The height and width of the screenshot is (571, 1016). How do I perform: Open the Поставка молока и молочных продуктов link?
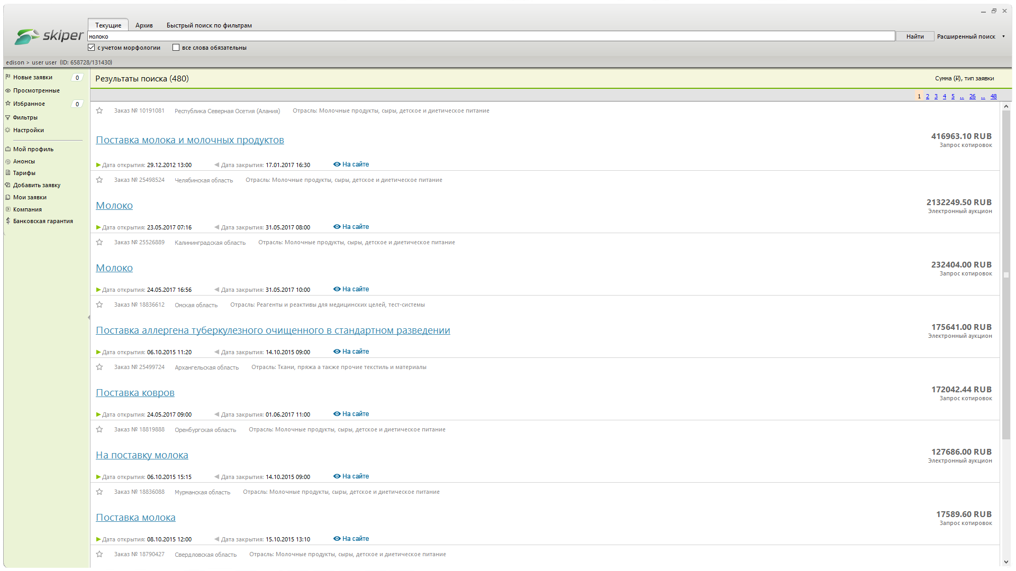pos(189,140)
